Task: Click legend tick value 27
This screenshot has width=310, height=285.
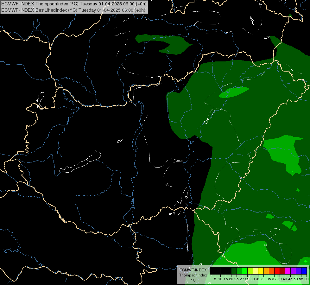Action: [x=242, y=279]
